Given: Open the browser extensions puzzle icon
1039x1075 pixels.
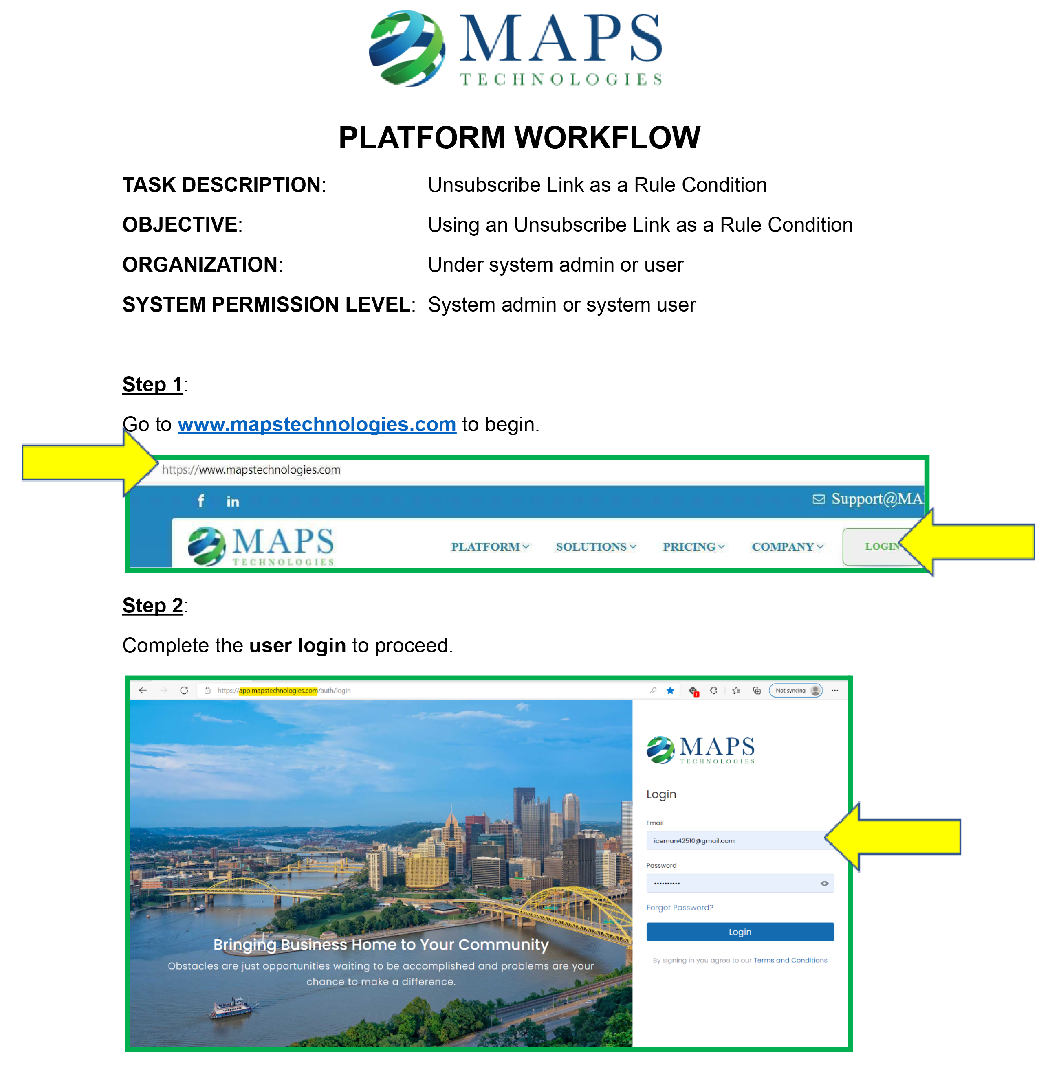Looking at the screenshot, I should 713,691.
